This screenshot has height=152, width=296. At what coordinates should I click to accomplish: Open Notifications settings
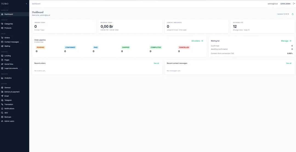click(15, 109)
